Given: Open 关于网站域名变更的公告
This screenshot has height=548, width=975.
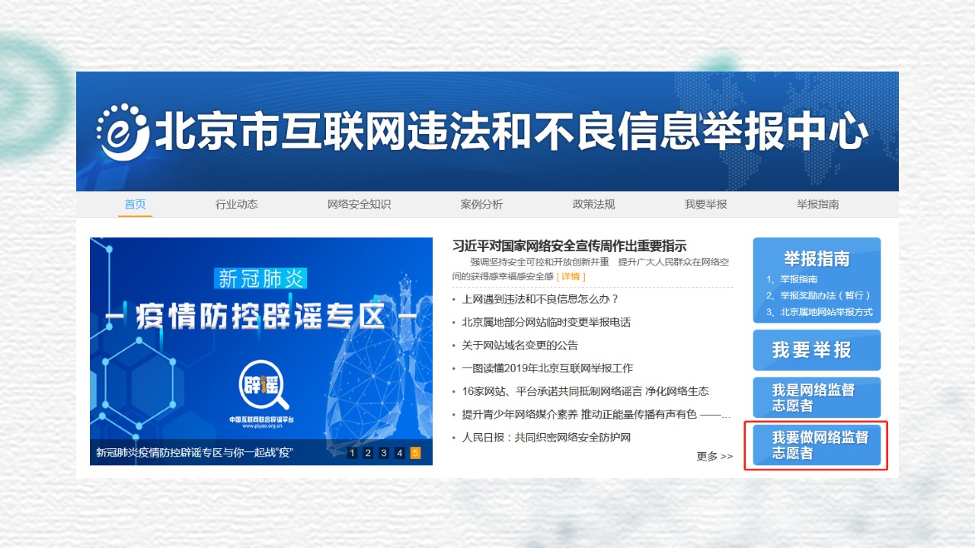Looking at the screenshot, I should point(519,345).
